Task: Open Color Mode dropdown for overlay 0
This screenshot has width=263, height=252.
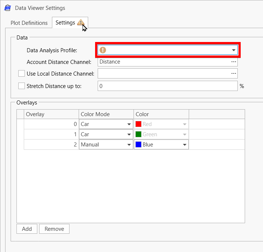Action: (129, 124)
